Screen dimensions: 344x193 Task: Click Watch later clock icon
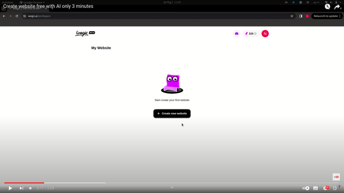pyautogui.click(x=327, y=7)
